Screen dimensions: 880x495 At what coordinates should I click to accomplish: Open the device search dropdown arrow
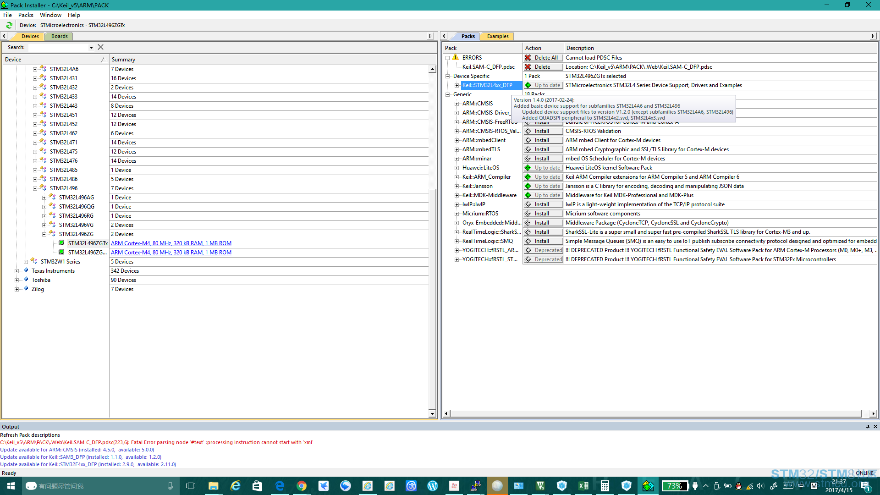(91, 48)
